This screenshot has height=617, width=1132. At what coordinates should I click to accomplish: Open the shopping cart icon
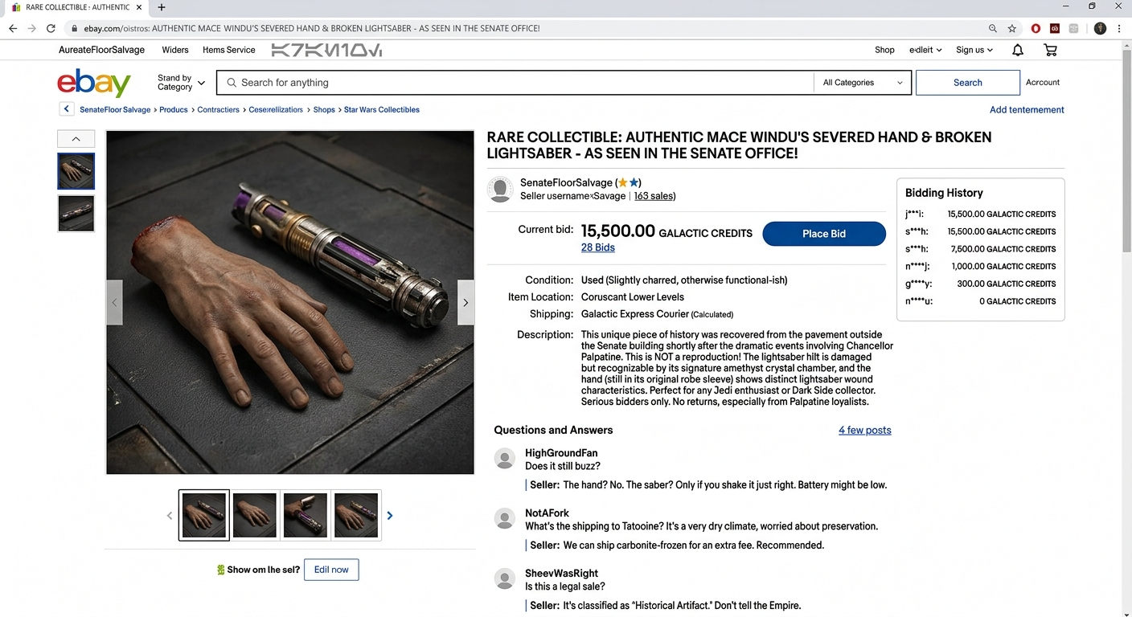click(x=1050, y=50)
